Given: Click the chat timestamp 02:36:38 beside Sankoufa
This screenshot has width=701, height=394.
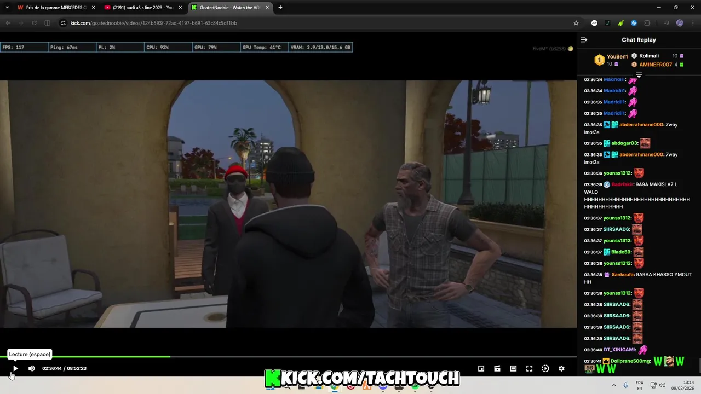Looking at the screenshot, I should pos(593,275).
